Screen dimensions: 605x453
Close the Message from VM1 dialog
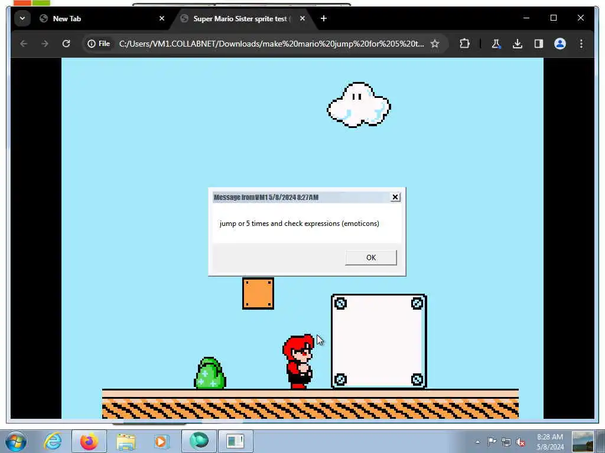(395, 197)
